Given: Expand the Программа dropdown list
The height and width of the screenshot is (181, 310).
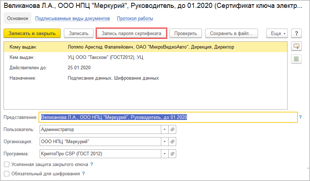Looking at the screenshot, I should pos(165,154).
